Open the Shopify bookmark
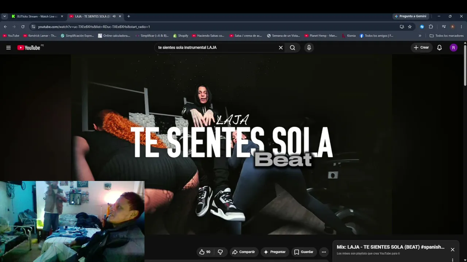This screenshot has width=467, height=262. [x=181, y=36]
